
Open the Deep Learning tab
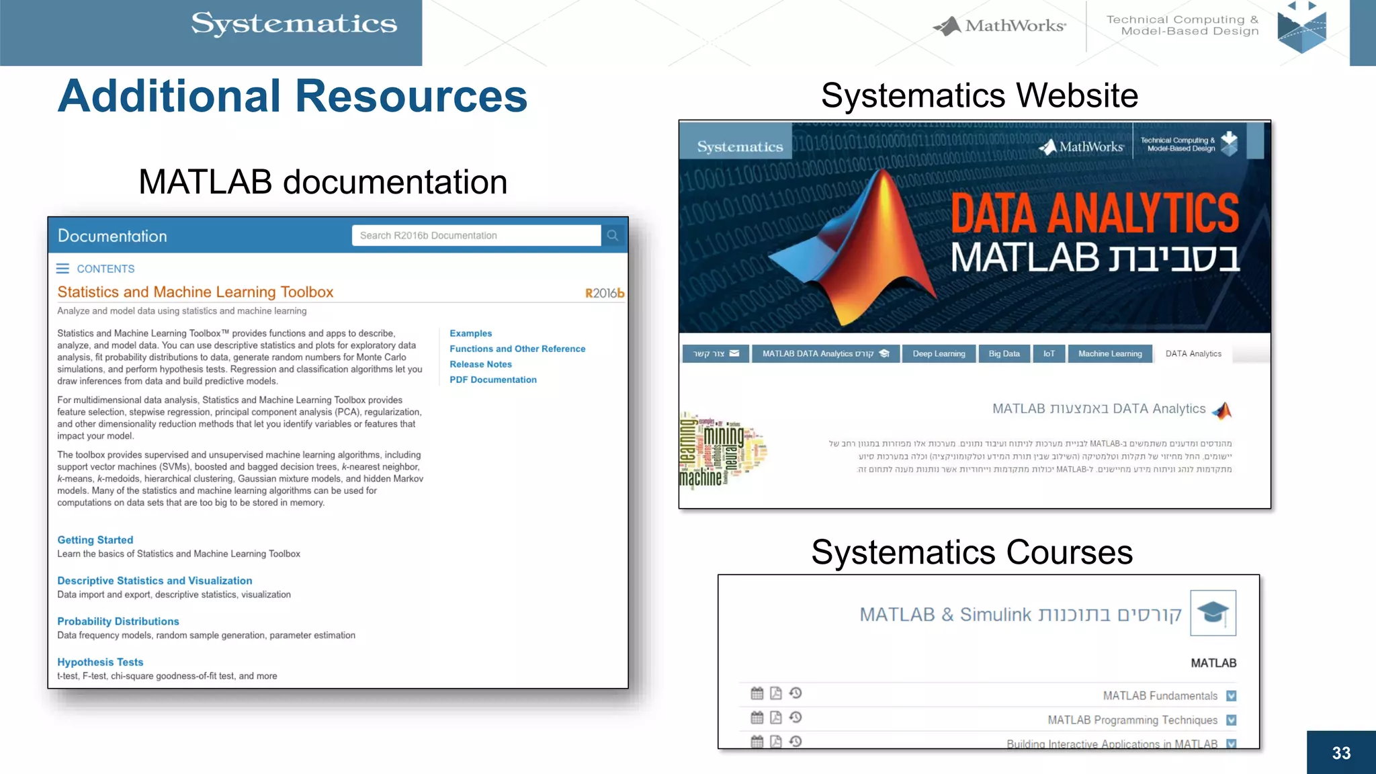(939, 353)
